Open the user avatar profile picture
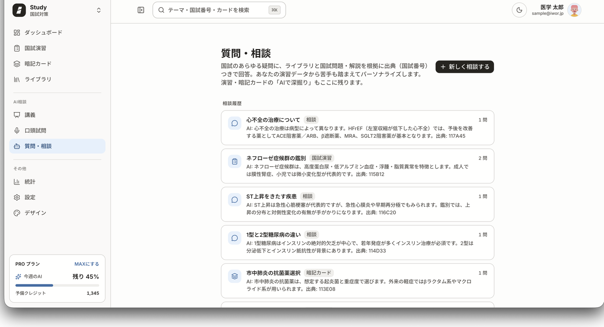Viewport: 604px width, 327px height. click(574, 10)
